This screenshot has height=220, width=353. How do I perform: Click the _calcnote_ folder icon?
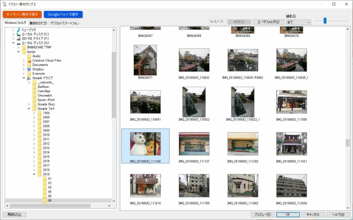34,82
